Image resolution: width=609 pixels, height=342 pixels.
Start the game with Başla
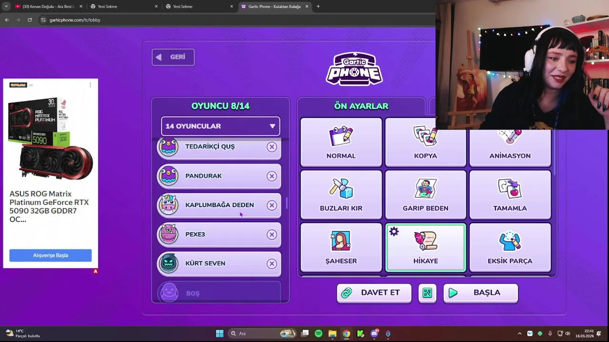pos(481,293)
